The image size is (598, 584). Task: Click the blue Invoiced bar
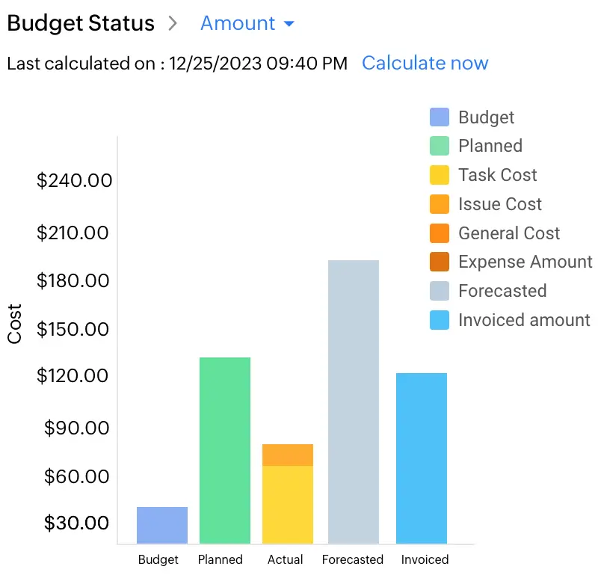pyautogui.click(x=422, y=458)
